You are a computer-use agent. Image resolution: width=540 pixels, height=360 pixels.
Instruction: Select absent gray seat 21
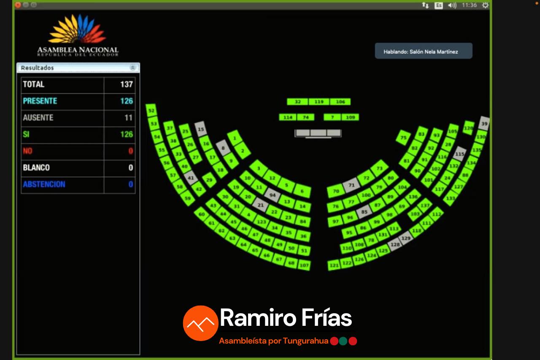pos(261,206)
